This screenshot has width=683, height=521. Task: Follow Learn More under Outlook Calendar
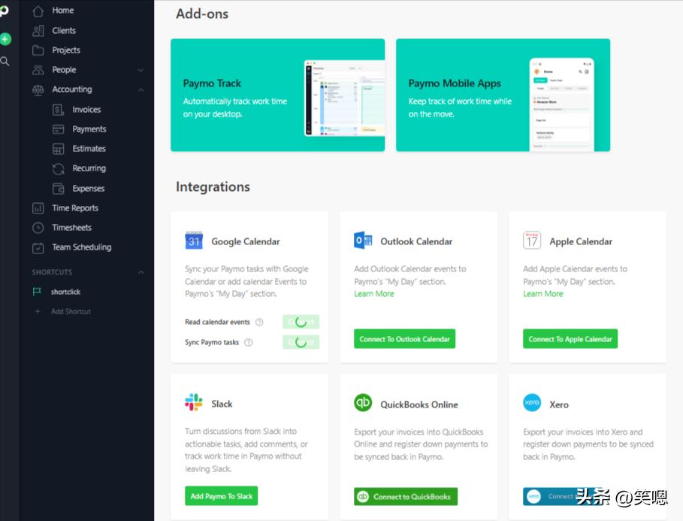pos(373,294)
